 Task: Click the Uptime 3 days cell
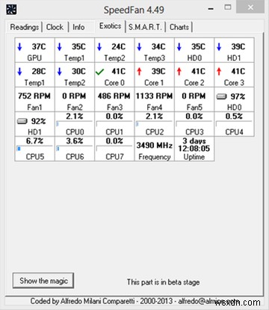pos(194,149)
